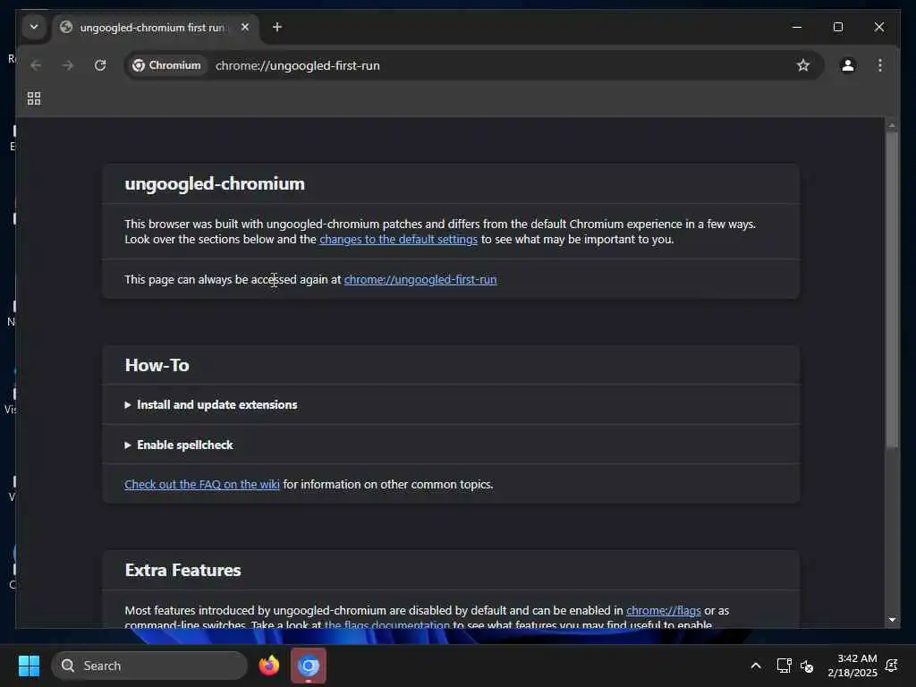Maximize the Chromium window
This screenshot has width=916, height=687.
pos(838,28)
